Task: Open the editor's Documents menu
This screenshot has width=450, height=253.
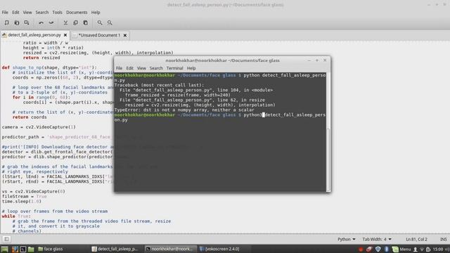Action: tap(77, 13)
